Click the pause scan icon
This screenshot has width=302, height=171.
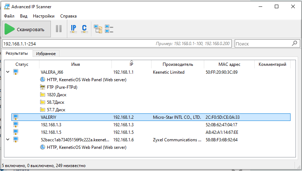(x=59, y=29)
